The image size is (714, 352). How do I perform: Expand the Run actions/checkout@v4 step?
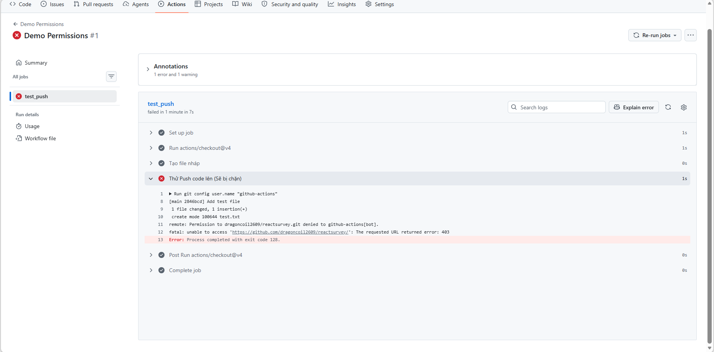tap(417, 148)
